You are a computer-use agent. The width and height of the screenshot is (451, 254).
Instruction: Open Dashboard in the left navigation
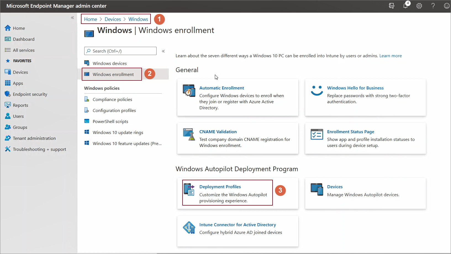24,39
